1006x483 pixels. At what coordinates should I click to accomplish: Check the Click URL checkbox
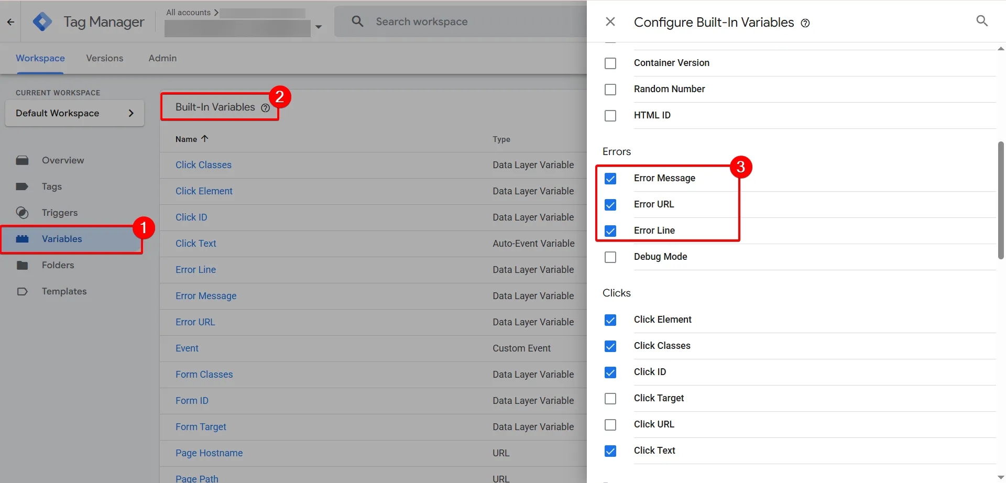tap(610, 425)
